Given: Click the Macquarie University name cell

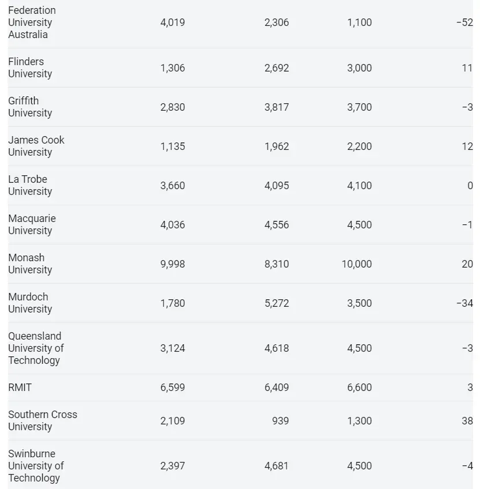Looking at the screenshot, I should coord(32,224).
